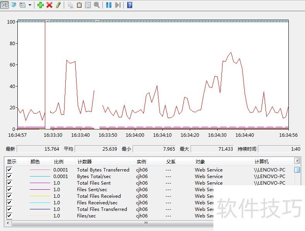Hide the Total Files Received counter
Screen dimensions: 305x231
(9, 196)
